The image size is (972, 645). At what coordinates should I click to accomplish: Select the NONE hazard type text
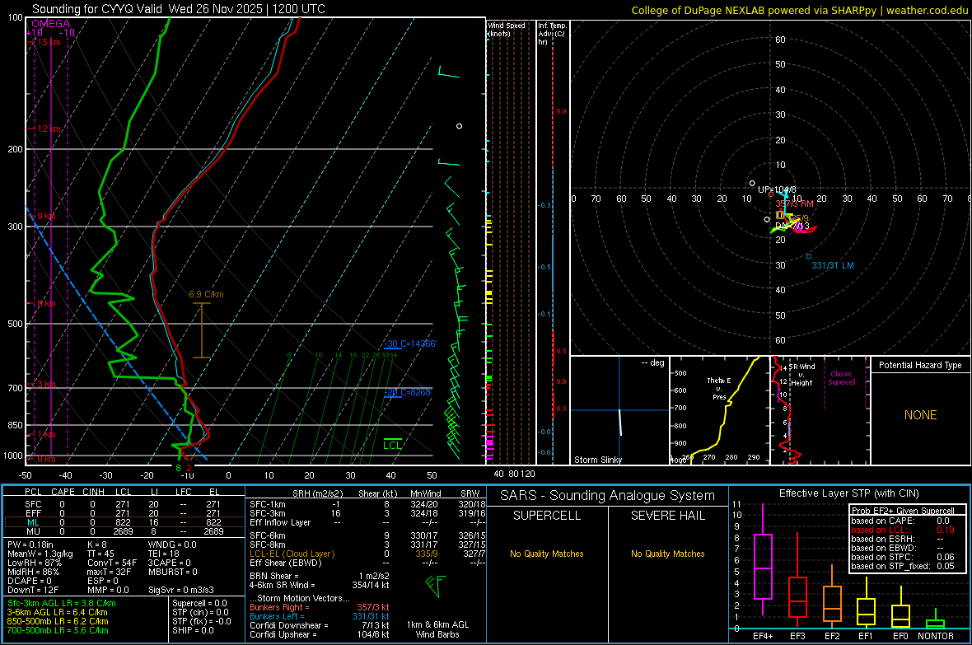click(x=920, y=415)
